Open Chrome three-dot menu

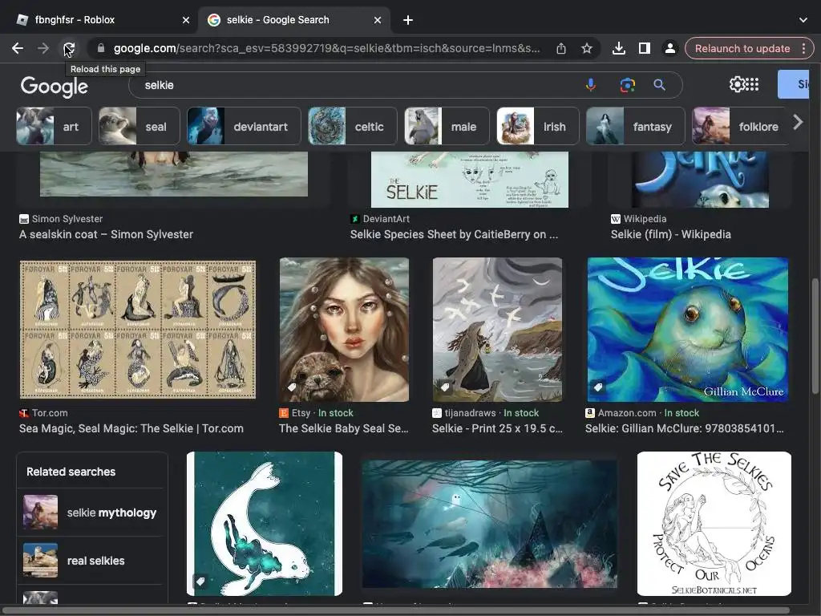click(x=804, y=48)
